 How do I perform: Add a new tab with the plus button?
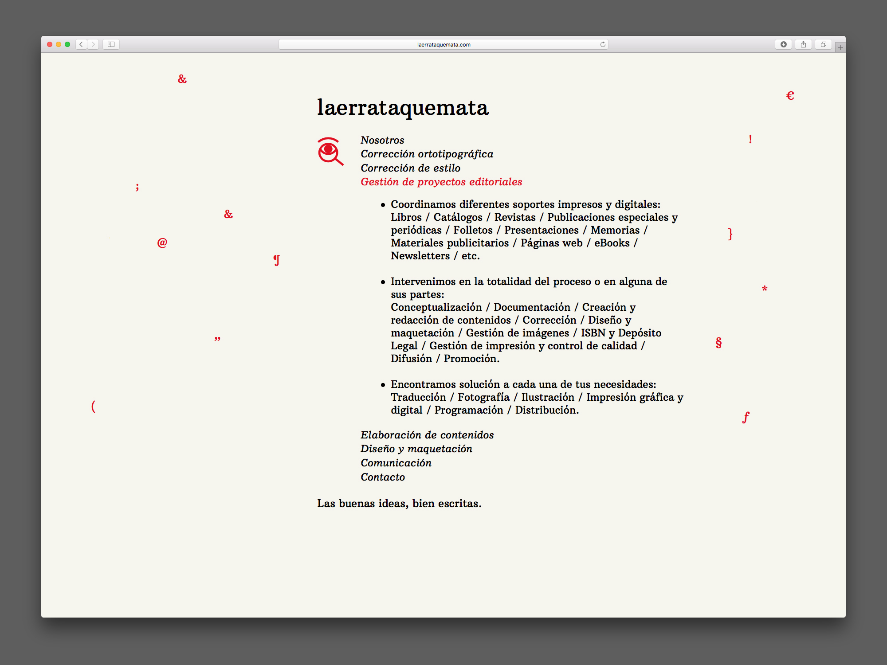840,47
